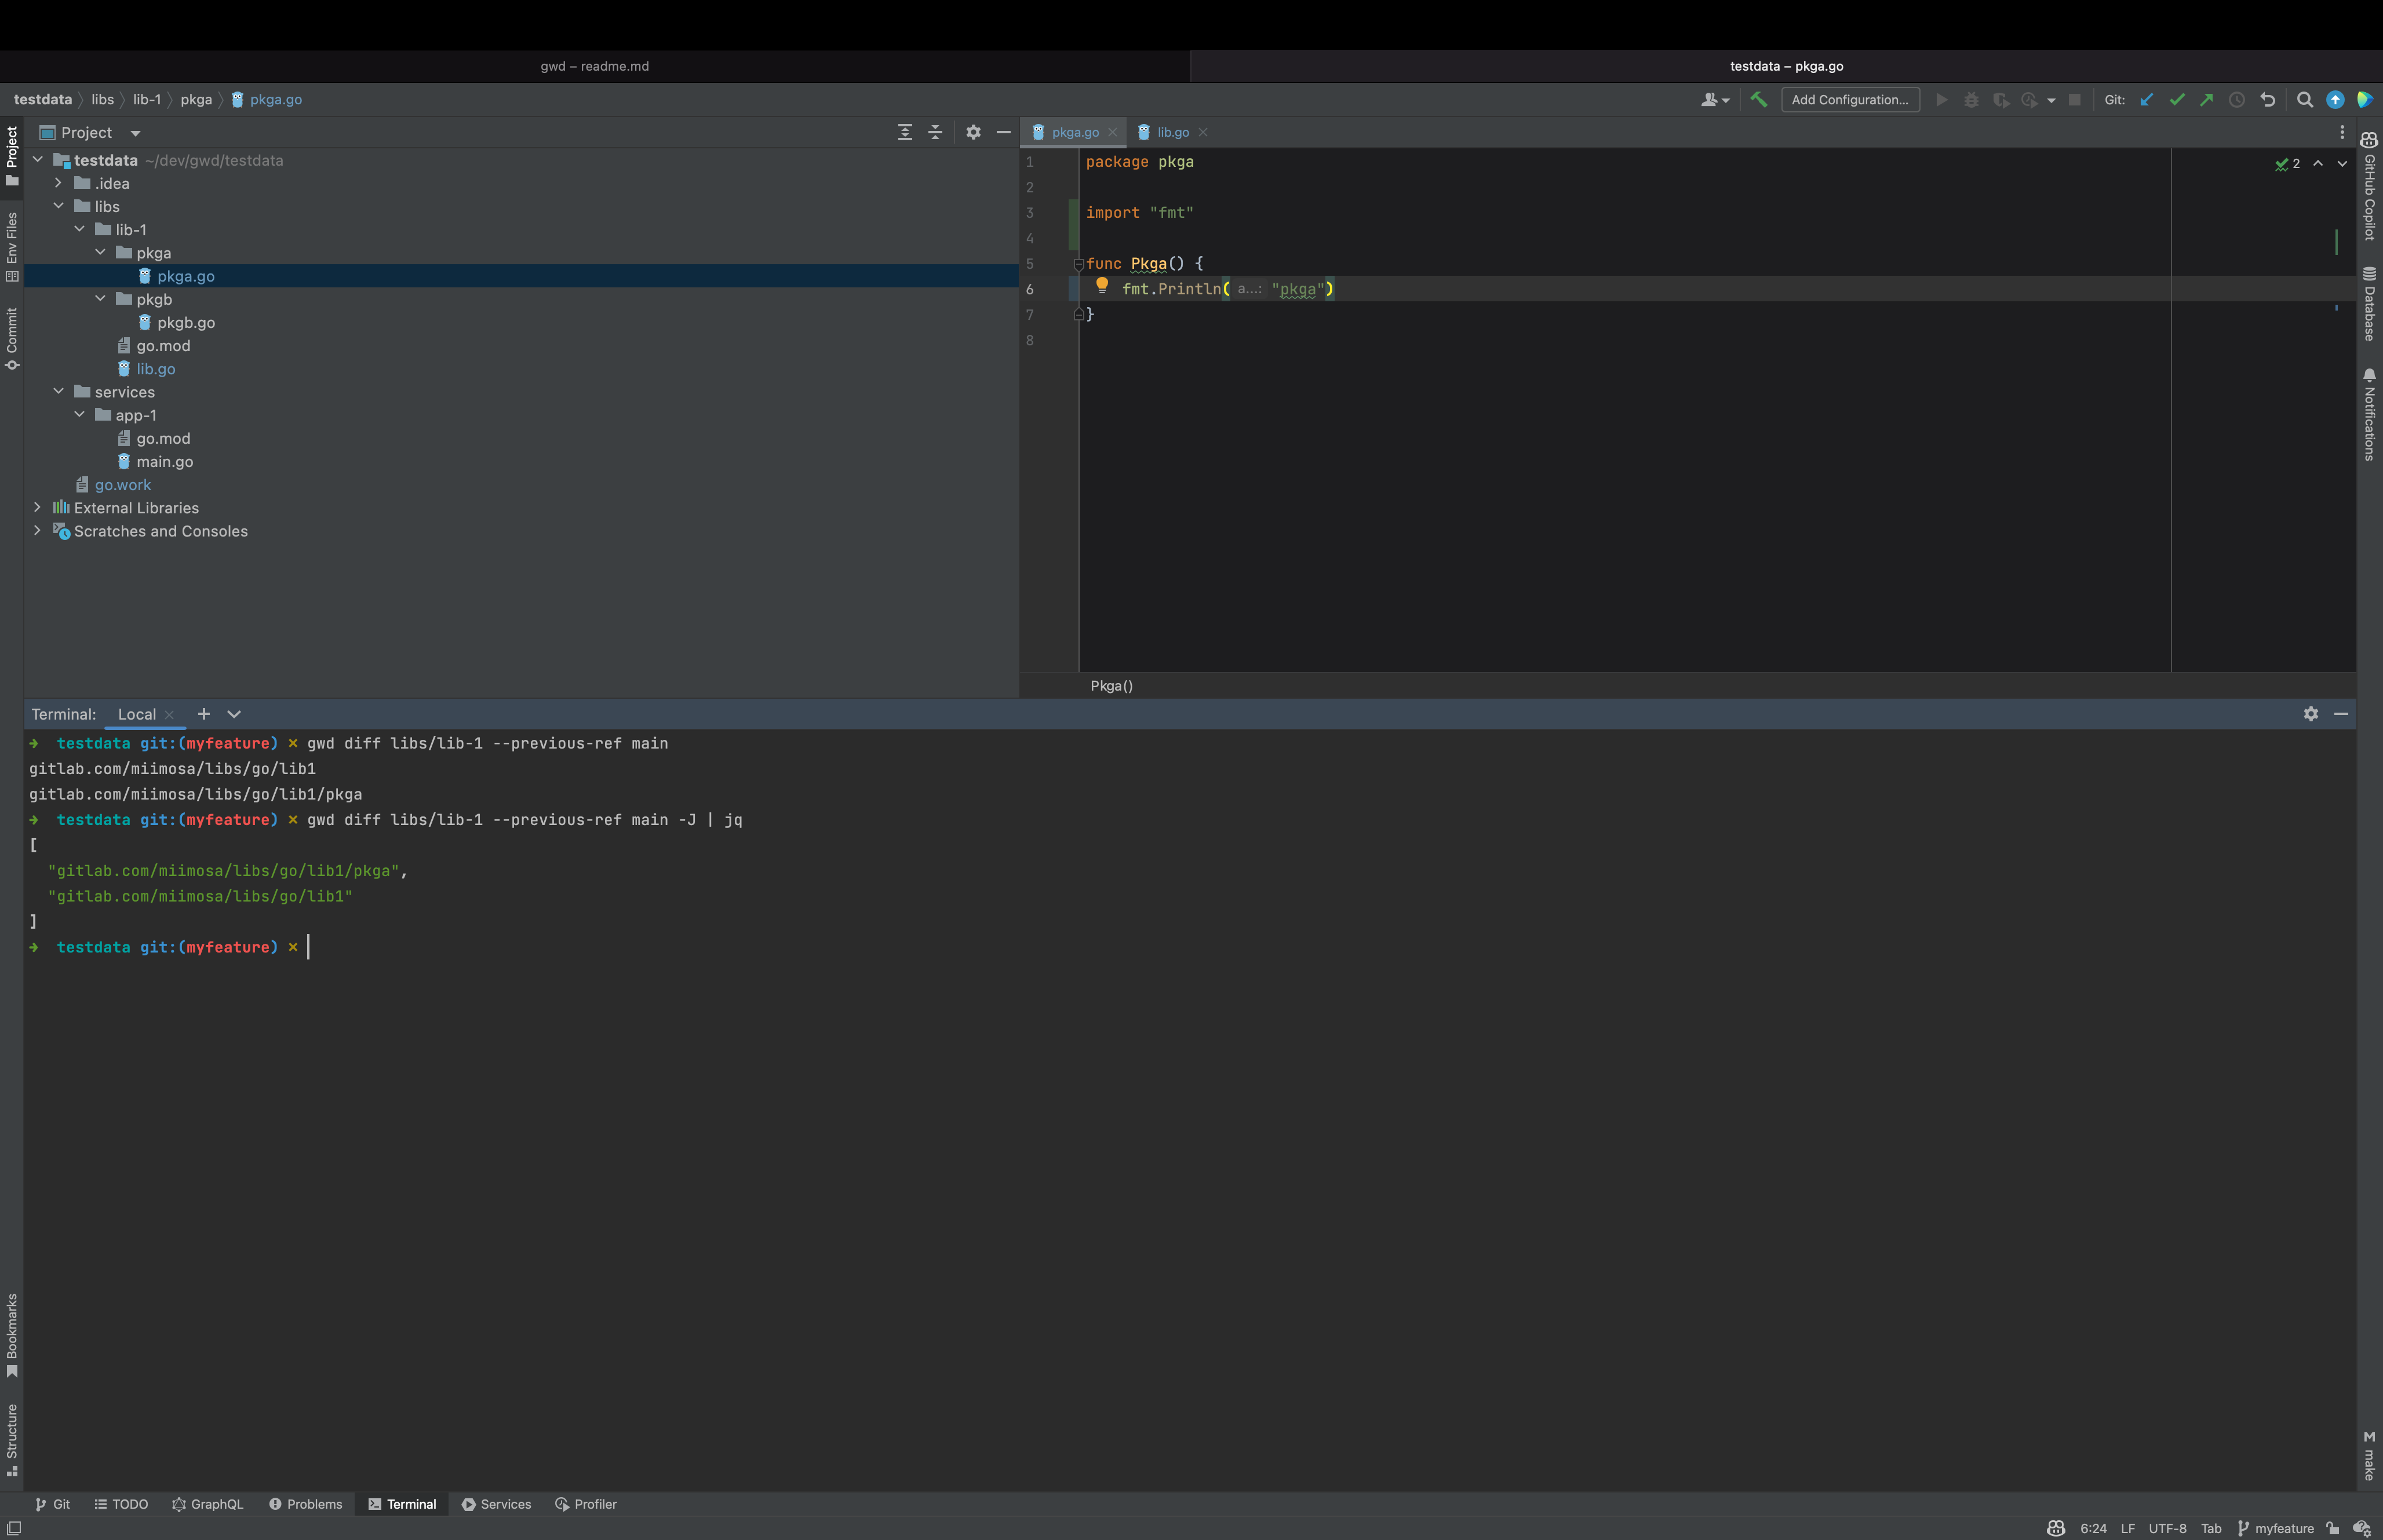Click Git Update Project blue arrow
Viewport: 2383px width, 1540px height.
2146,99
